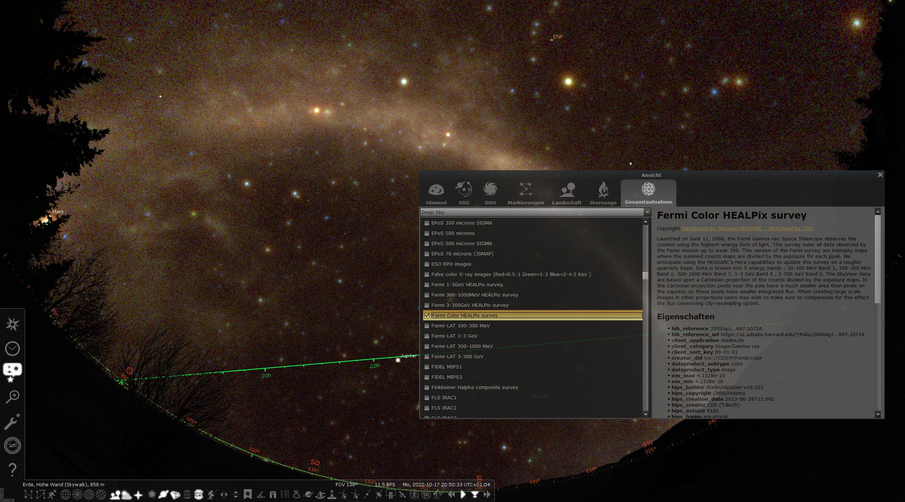Open the date/time window using the clock icon
The height and width of the screenshot is (502, 905).
(12, 349)
